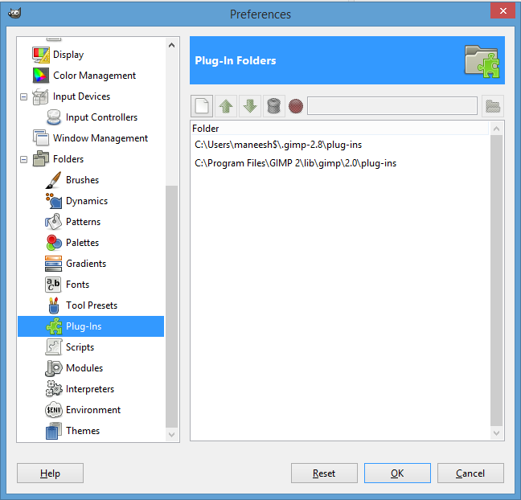Click the category tree scroll up arrow
The image size is (521, 500).
point(171,45)
